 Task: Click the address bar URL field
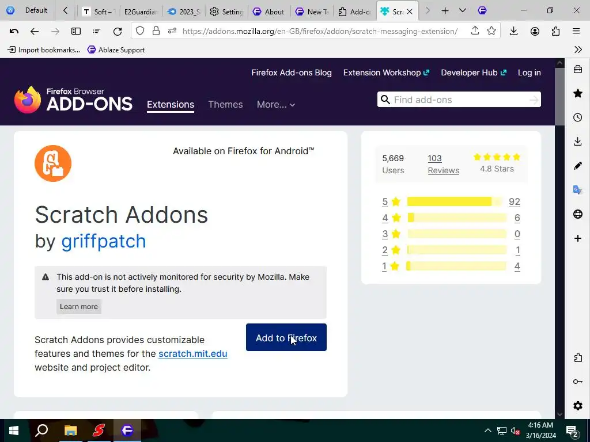point(320,31)
